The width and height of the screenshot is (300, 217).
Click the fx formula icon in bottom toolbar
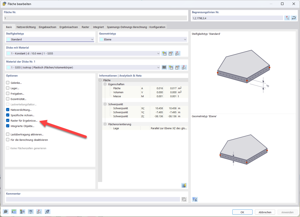coord(47,211)
